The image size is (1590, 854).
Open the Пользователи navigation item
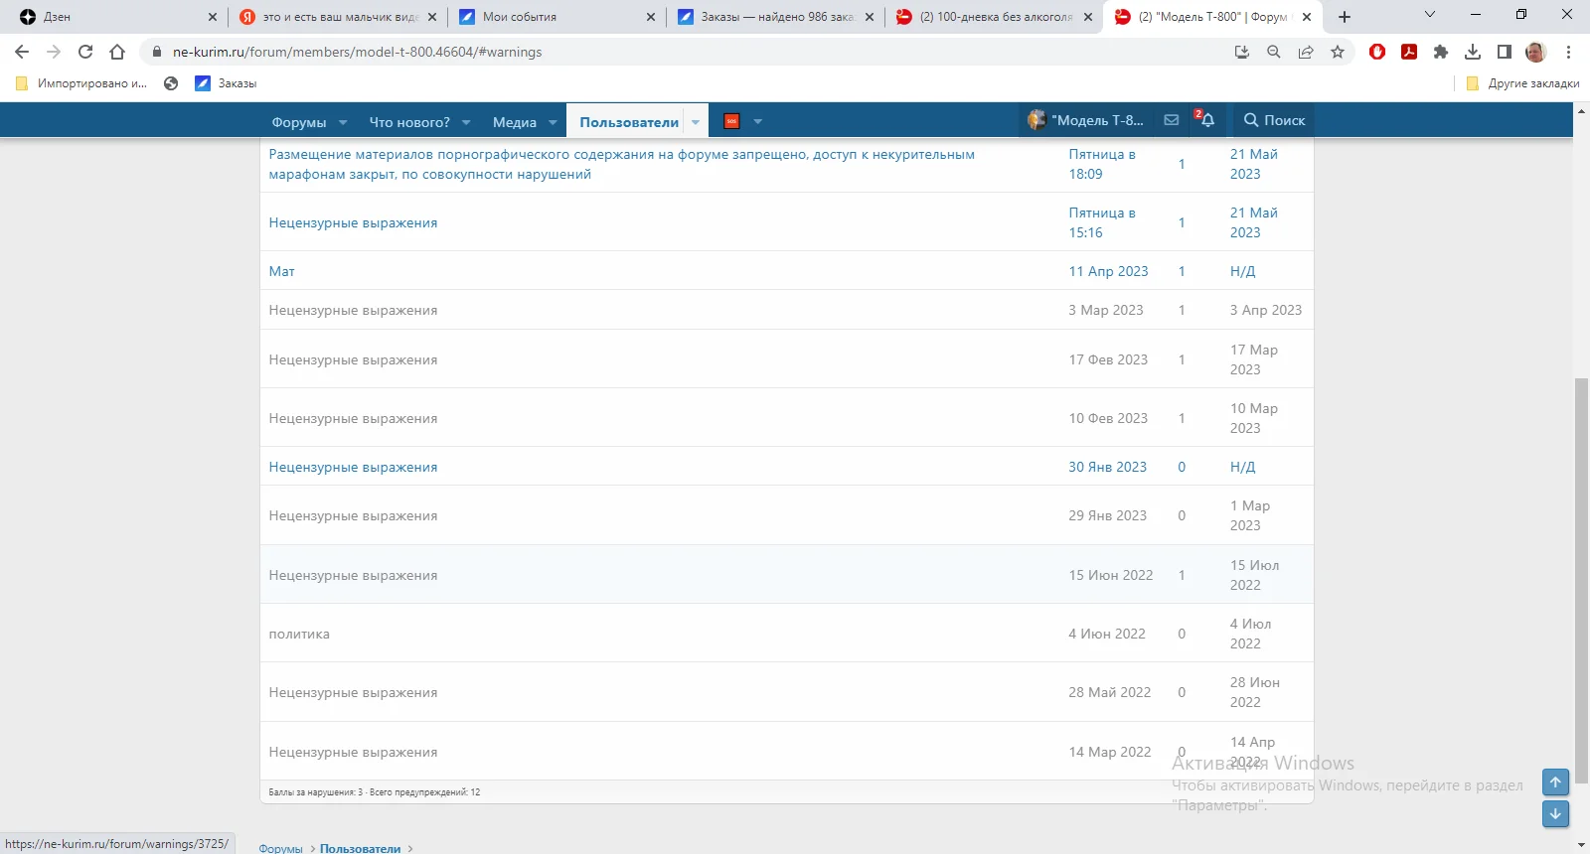[x=629, y=122]
